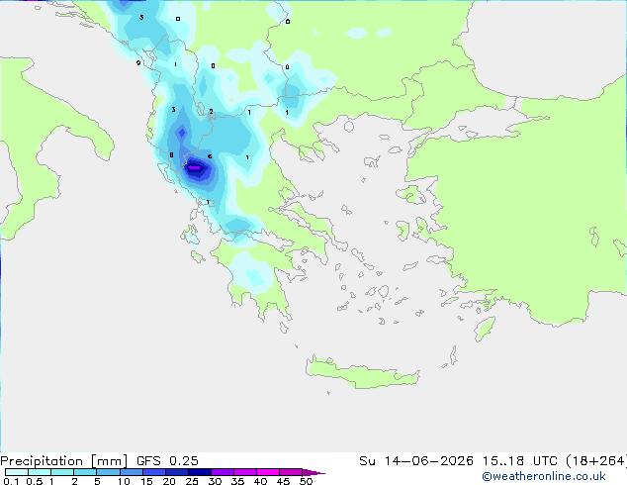This screenshot has height=485, width=627.
Task: Click the legend label '0.1'
Action: [x=11, y=481]
